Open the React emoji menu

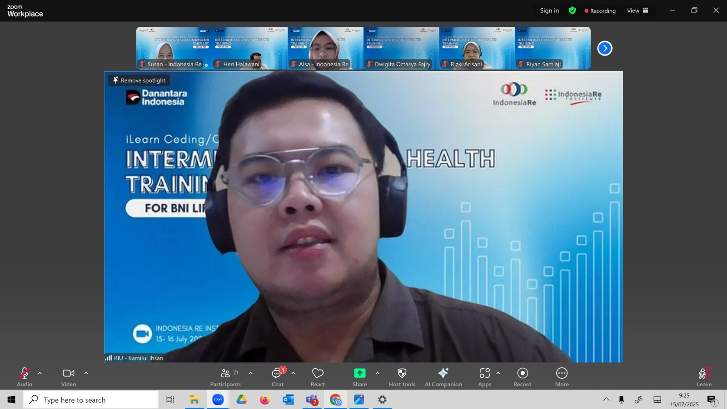coord(318,377)
